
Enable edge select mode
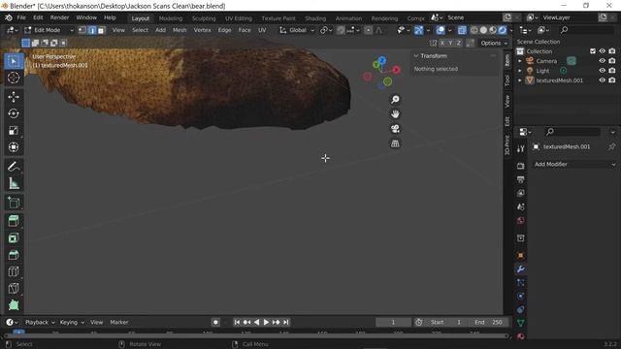92,30
